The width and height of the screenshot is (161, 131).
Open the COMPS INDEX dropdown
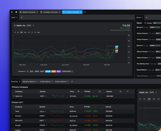[67, 71]
